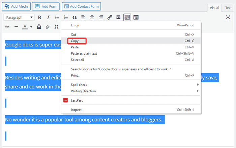Screen dimensions: 236x148
Task: Click the Add Contact Form button
Action: 81,6
